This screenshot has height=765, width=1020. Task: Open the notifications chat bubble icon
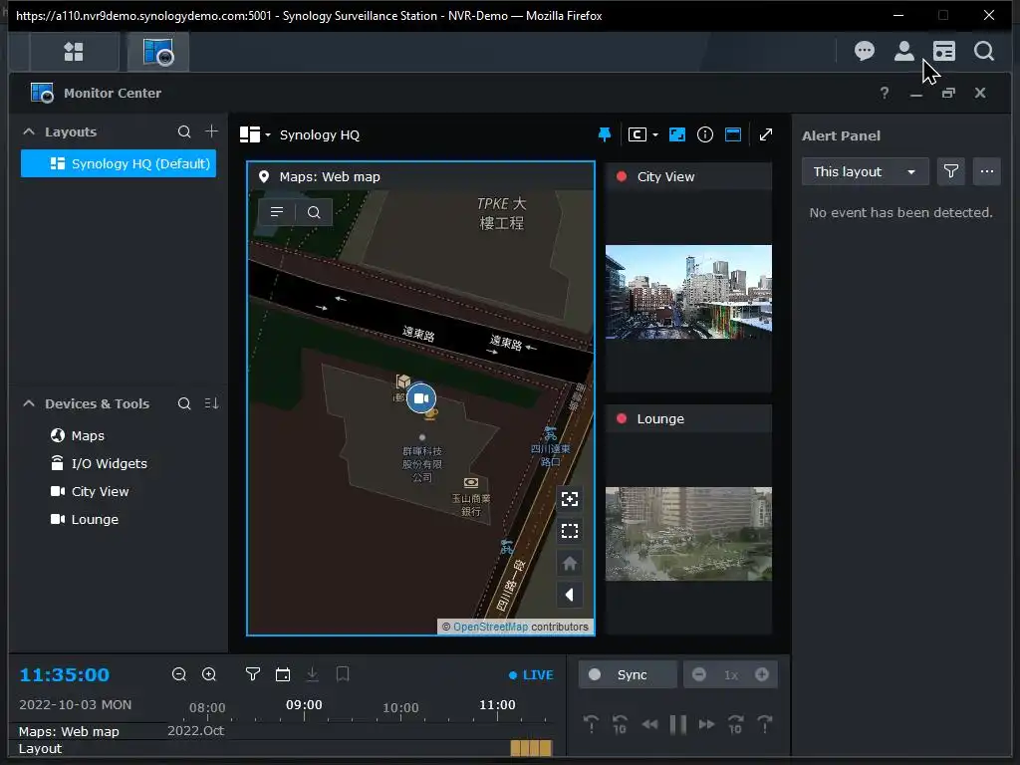coord(864,51)
